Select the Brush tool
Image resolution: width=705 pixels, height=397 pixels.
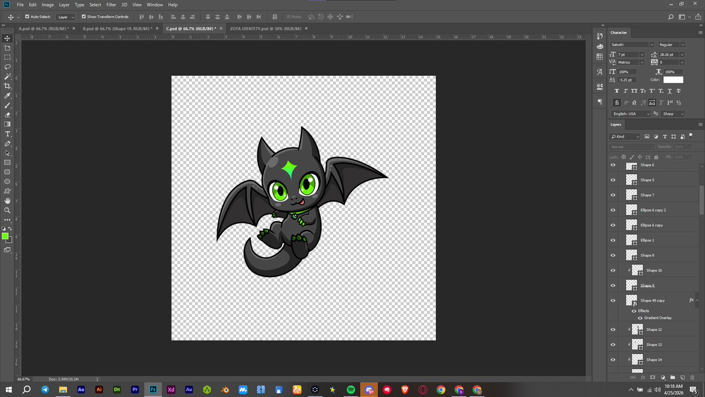pos(8,105)
